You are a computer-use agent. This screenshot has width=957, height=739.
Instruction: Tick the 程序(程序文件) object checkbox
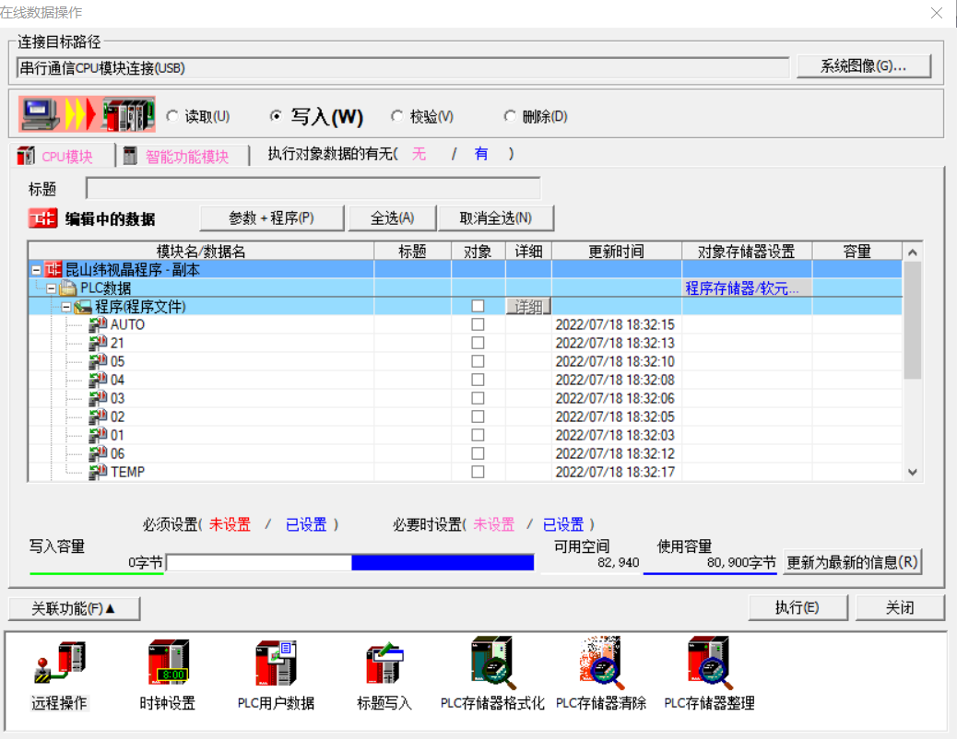pos(478,306)
